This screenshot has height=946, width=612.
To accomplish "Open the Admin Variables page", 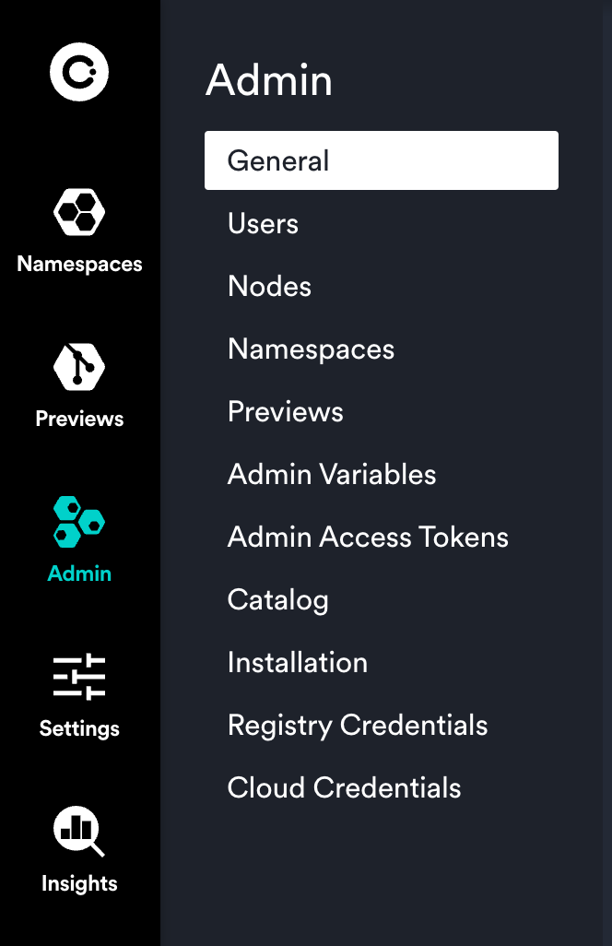I will [x=331, y=474].
